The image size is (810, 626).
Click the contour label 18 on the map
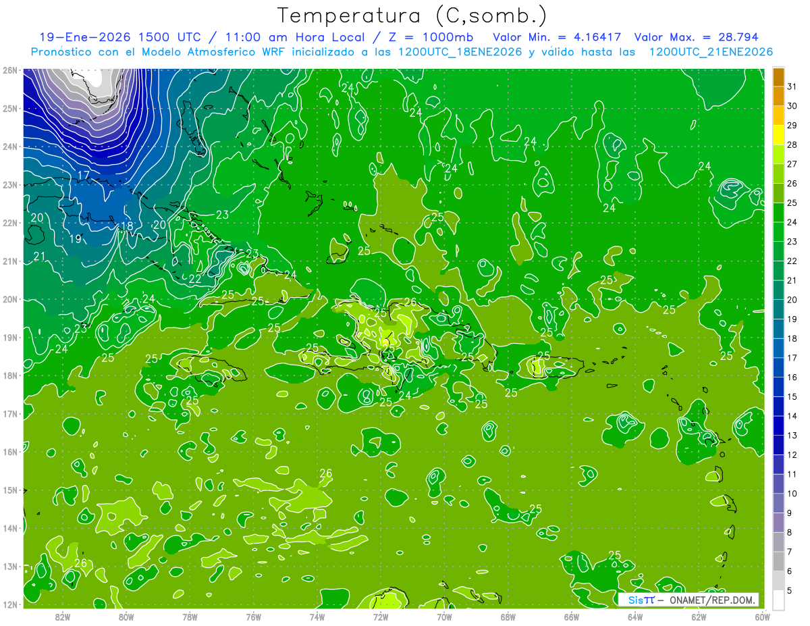[126, 226]
